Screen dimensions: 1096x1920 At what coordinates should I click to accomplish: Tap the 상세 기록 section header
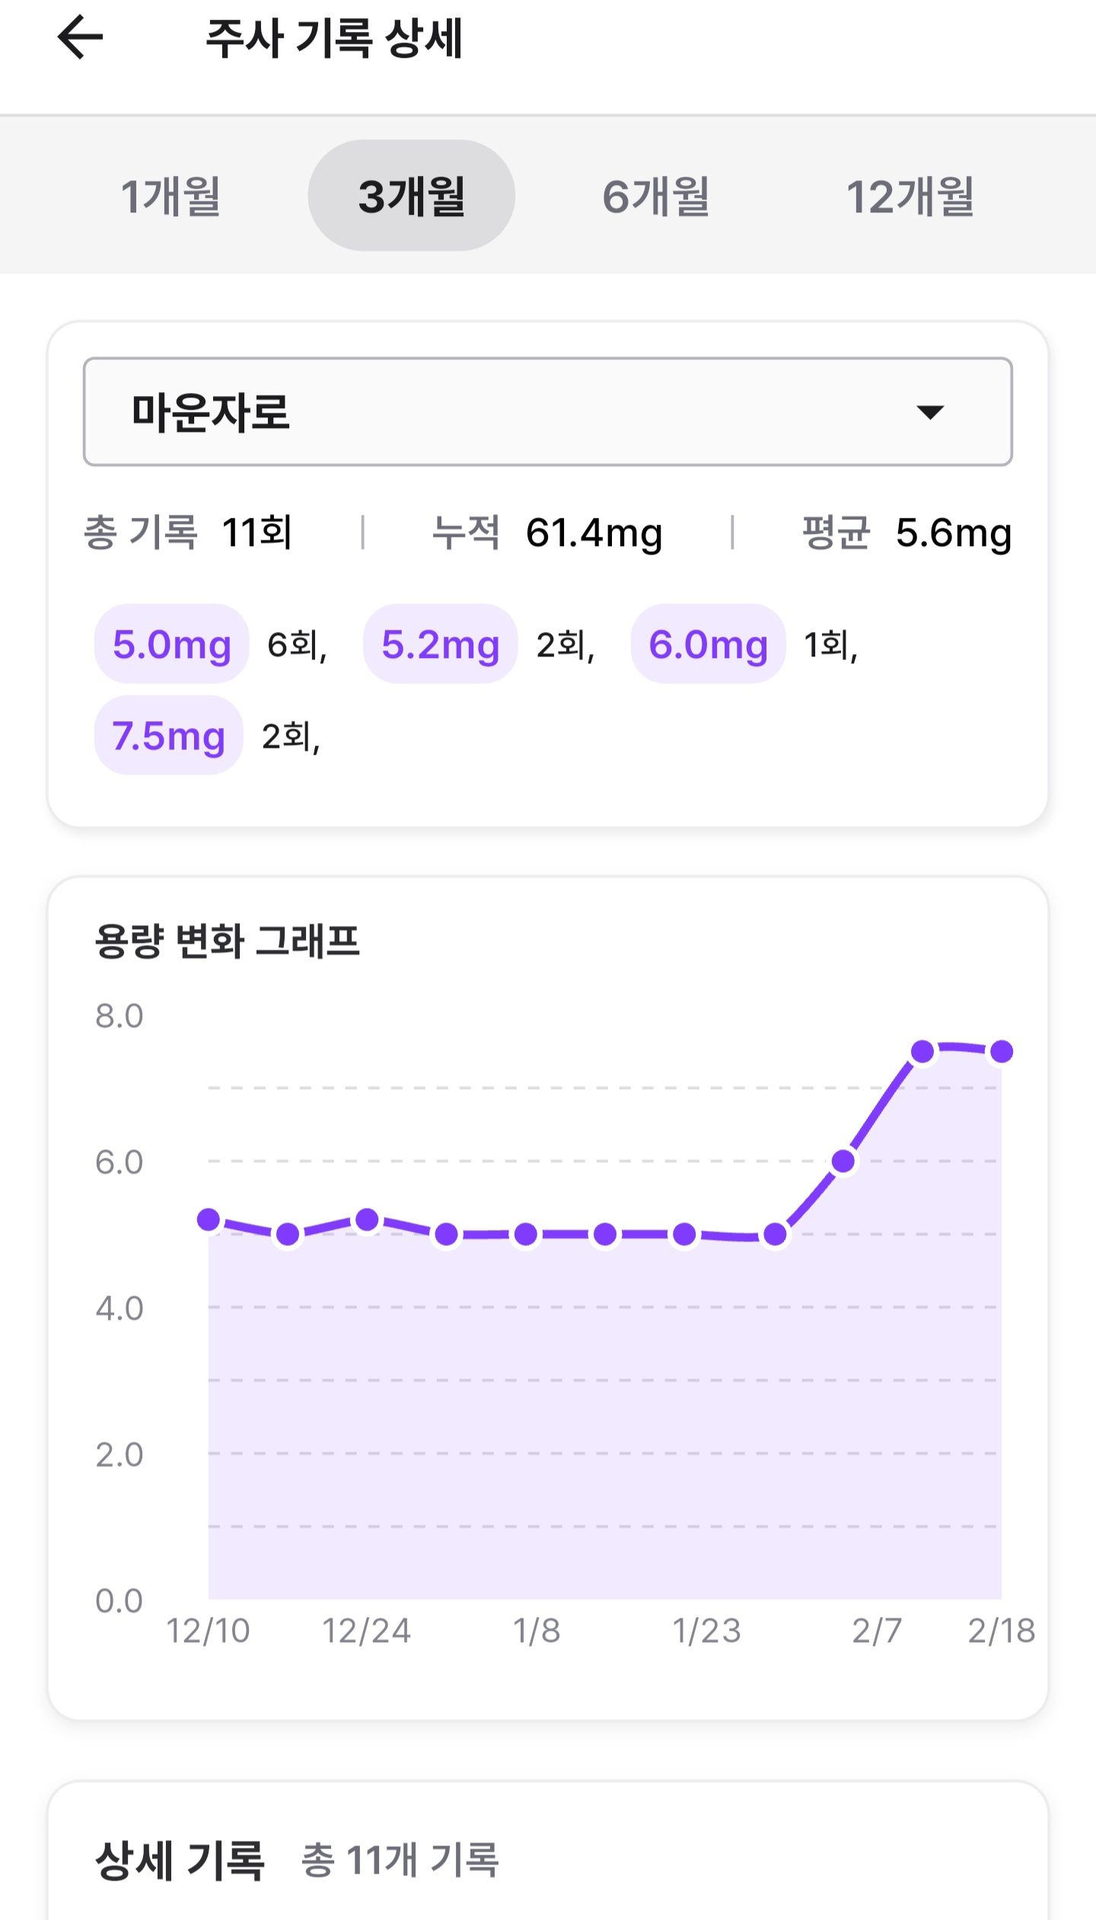coord(180,1861)
